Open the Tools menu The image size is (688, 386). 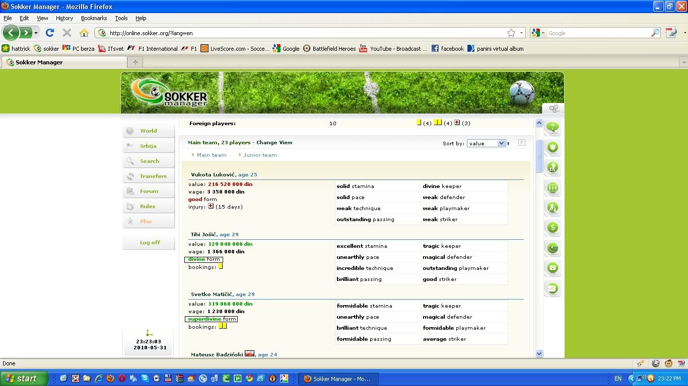[x=121, y=18]
